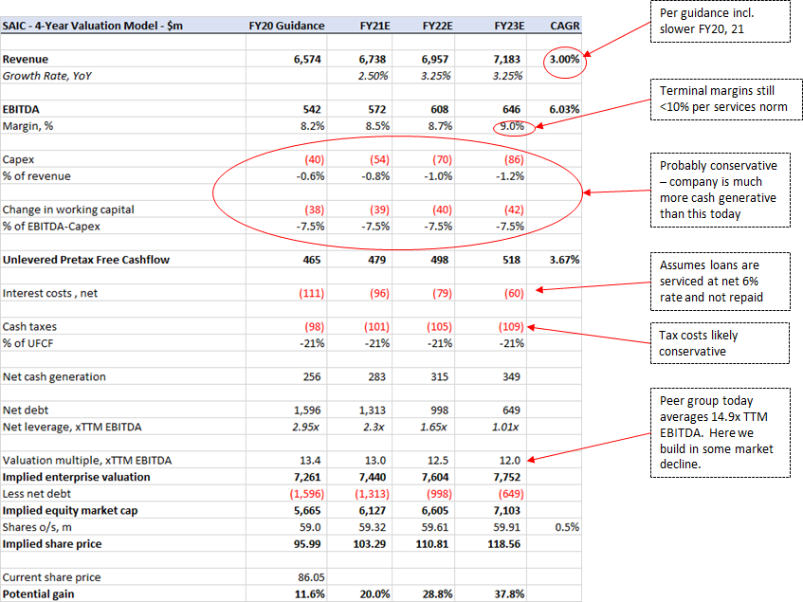The height and width of the screenshot is (602, 803).
Task: Click the FY23E valuation multiple 12.0
Action: [x=510, y=461]
